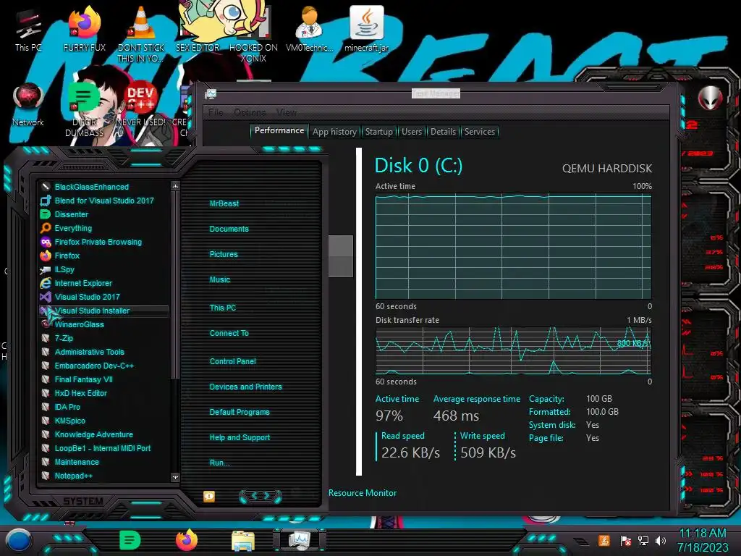Image resolution: width=741 pixels, height=556 pixels.
Task: Click the start menu power arrows button
Action: [261, 496]
